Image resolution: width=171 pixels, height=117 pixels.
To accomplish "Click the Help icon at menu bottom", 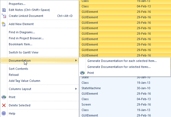I will (x=4, y=113).
